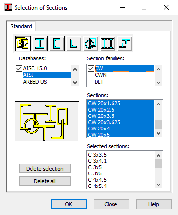The height and width of the screenshot is (215, 178).
Task: Select the double I-section icon
Action: [108, 43]
